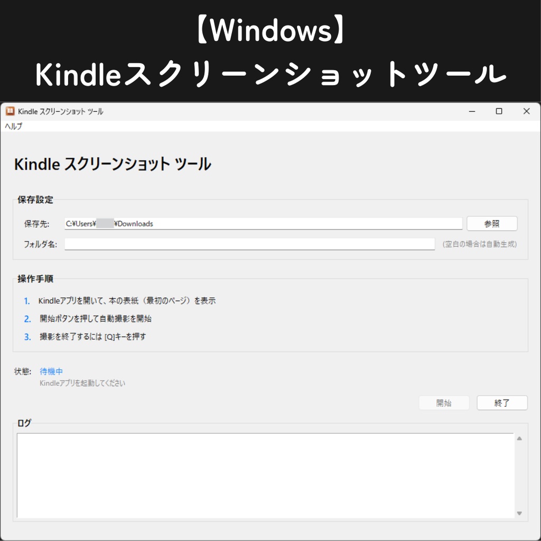Click the 終了 button
The height and width of the screenshot is (541, 541).
pos(502,403)
